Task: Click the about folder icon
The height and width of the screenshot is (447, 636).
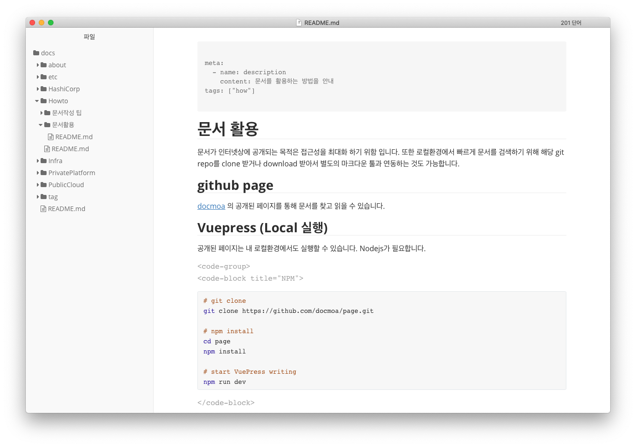Action: pyautogui.click(x=44, y=65)
